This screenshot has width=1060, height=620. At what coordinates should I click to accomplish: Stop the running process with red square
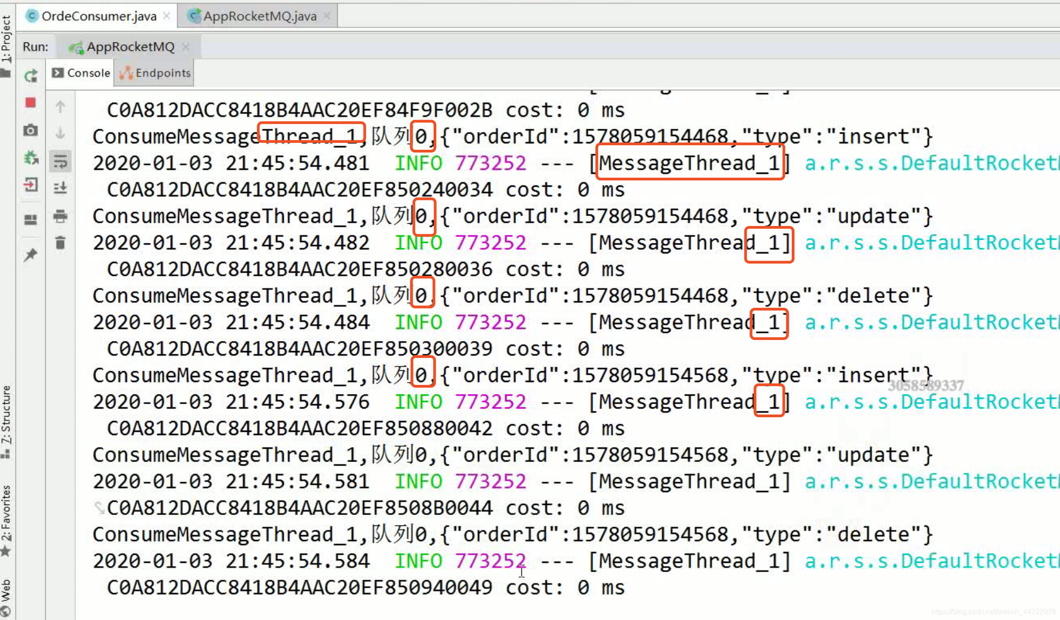tap(31, 103)
